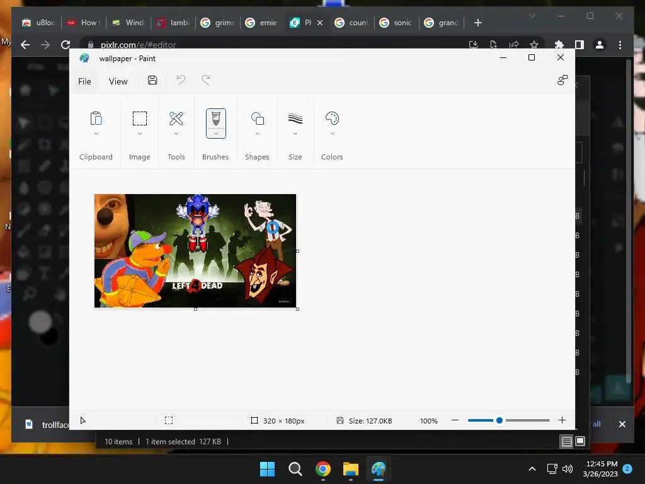Open the View menu in Paint

118,81
